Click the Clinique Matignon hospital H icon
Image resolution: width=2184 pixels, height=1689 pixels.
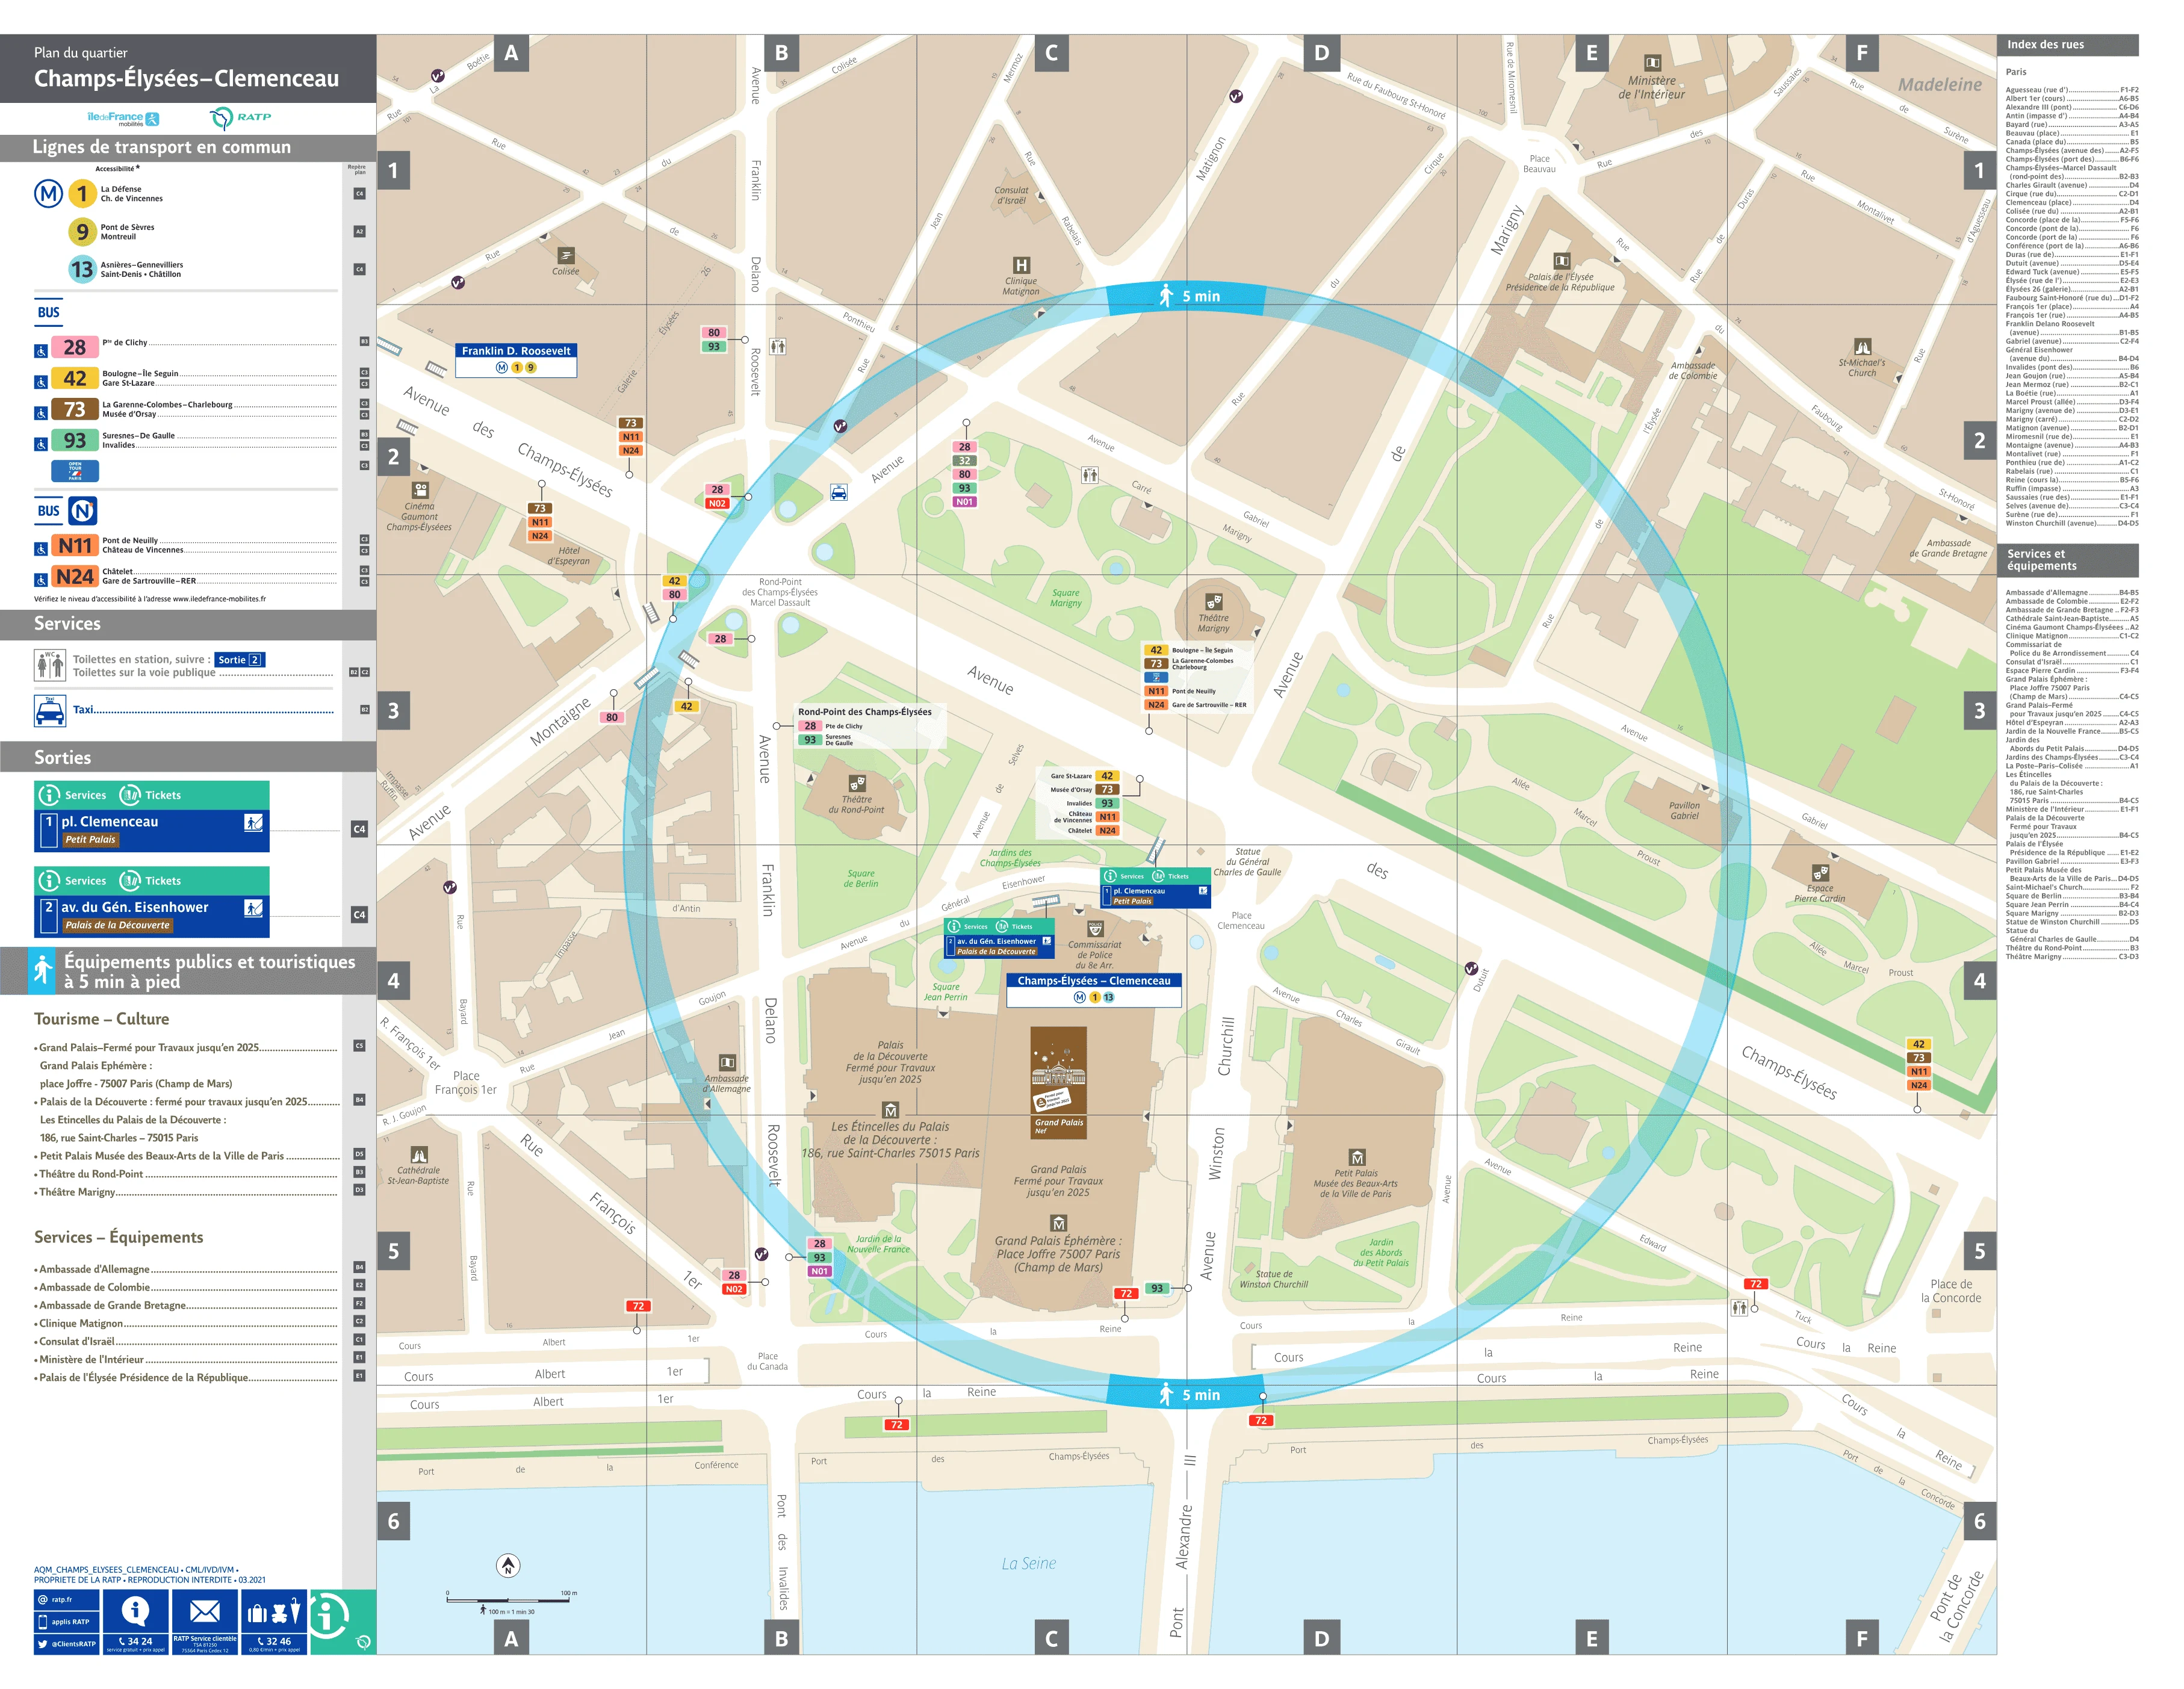[1021, 266]
